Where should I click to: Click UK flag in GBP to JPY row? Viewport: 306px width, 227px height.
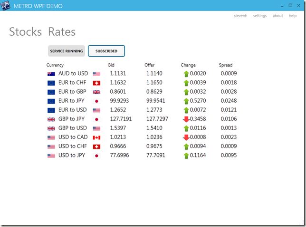tap(51, 119)
